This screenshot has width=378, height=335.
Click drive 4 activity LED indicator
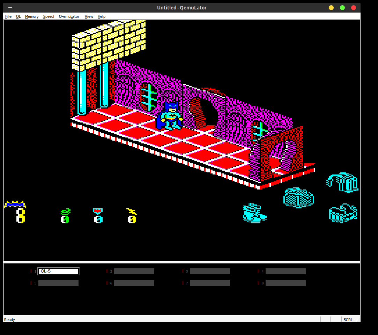(258, 271)
